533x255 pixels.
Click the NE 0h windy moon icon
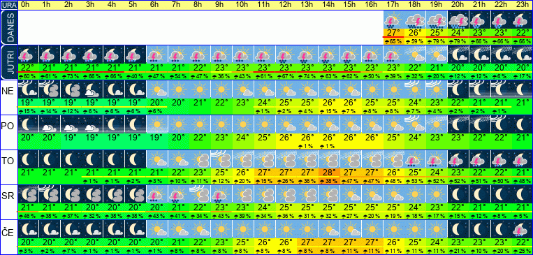click(x=28, y=89)
